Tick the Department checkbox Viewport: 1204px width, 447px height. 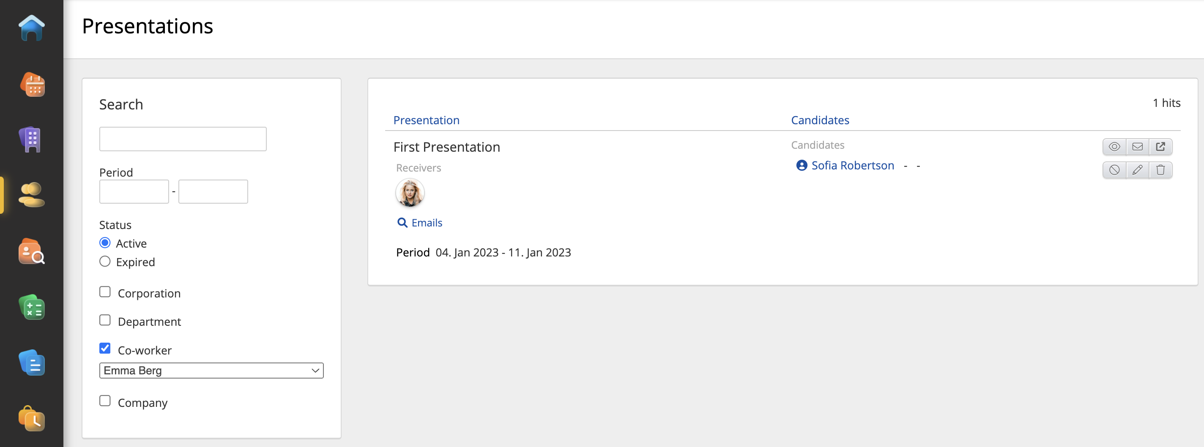[105, 320]
